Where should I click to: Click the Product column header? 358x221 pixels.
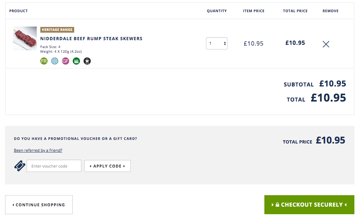click(18, 11)
